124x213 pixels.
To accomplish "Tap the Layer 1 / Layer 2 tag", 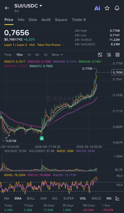I will 16,45.
